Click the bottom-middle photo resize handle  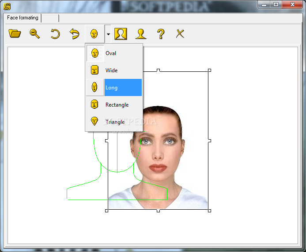158,211
